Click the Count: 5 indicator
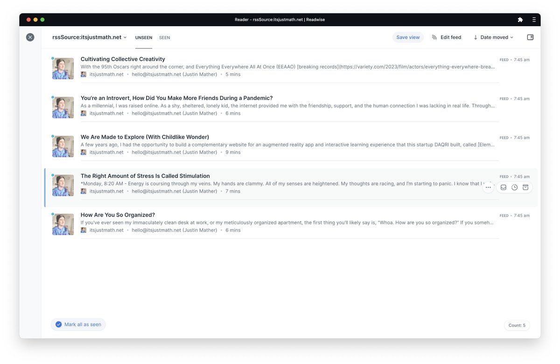The height and width of the screenshot is (364, 560). pyautogui.click(x=517, y=325)
